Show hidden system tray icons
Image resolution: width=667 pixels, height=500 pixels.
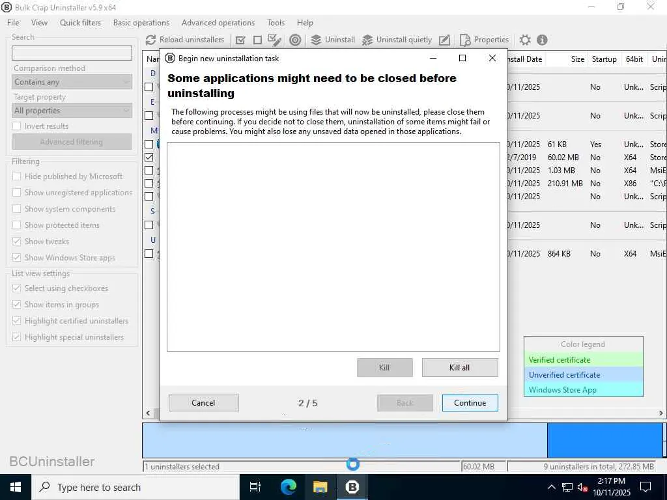(x=551, y=487)
